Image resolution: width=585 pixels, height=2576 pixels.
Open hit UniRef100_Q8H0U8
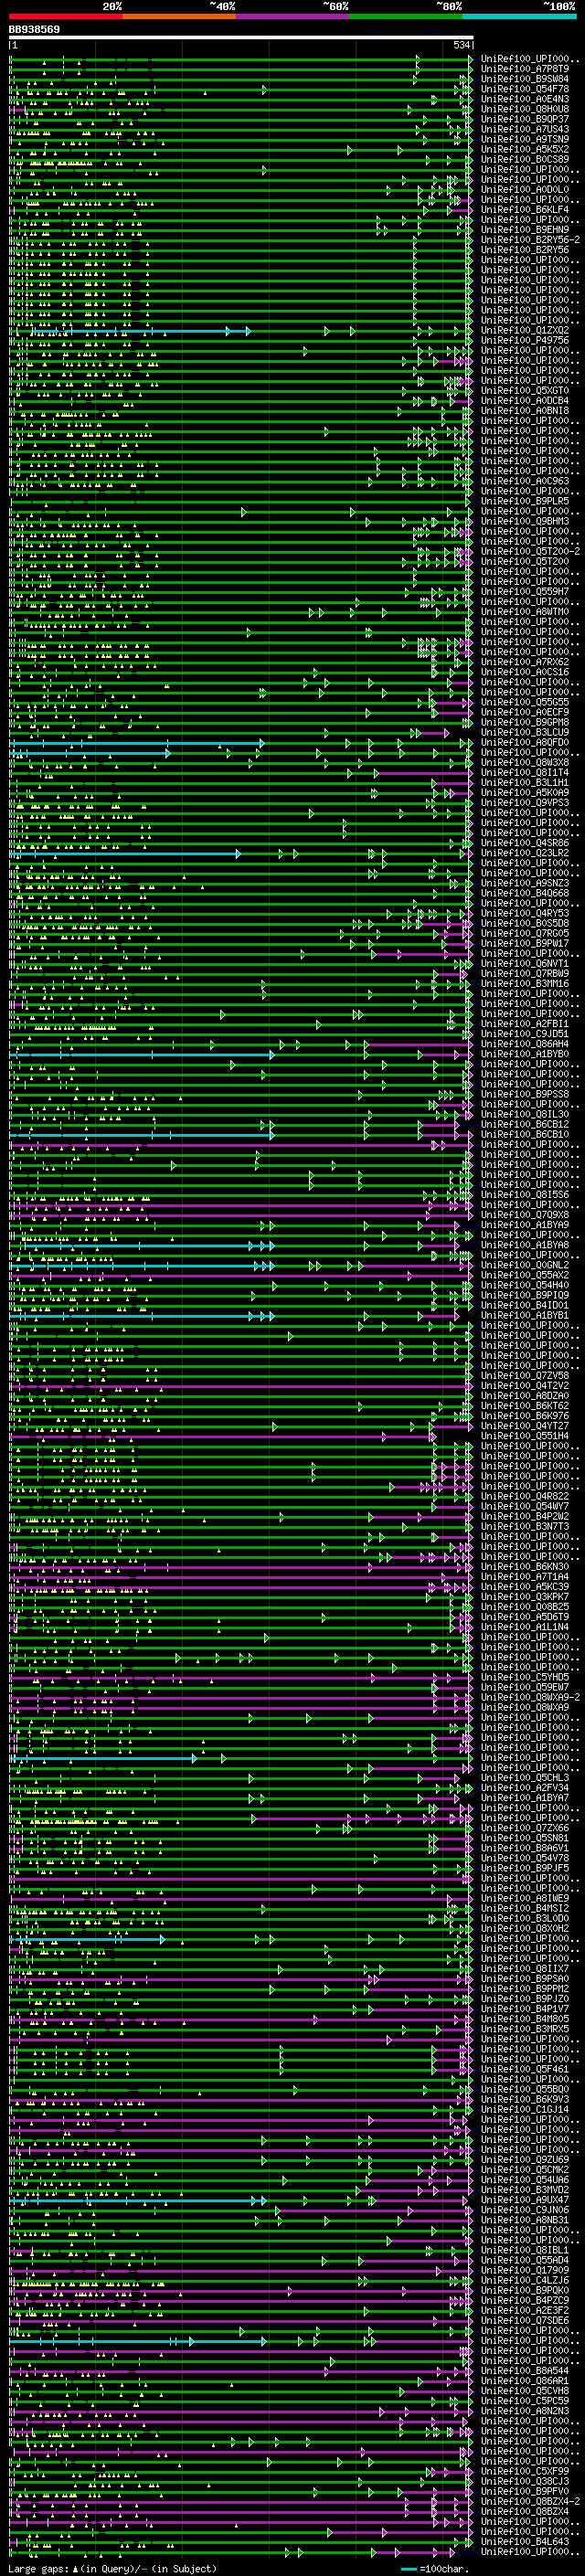[x=525, y=109]
